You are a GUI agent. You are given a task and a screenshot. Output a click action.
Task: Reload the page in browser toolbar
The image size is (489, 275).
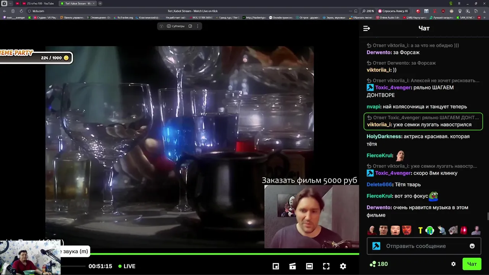tap(21, 11)
